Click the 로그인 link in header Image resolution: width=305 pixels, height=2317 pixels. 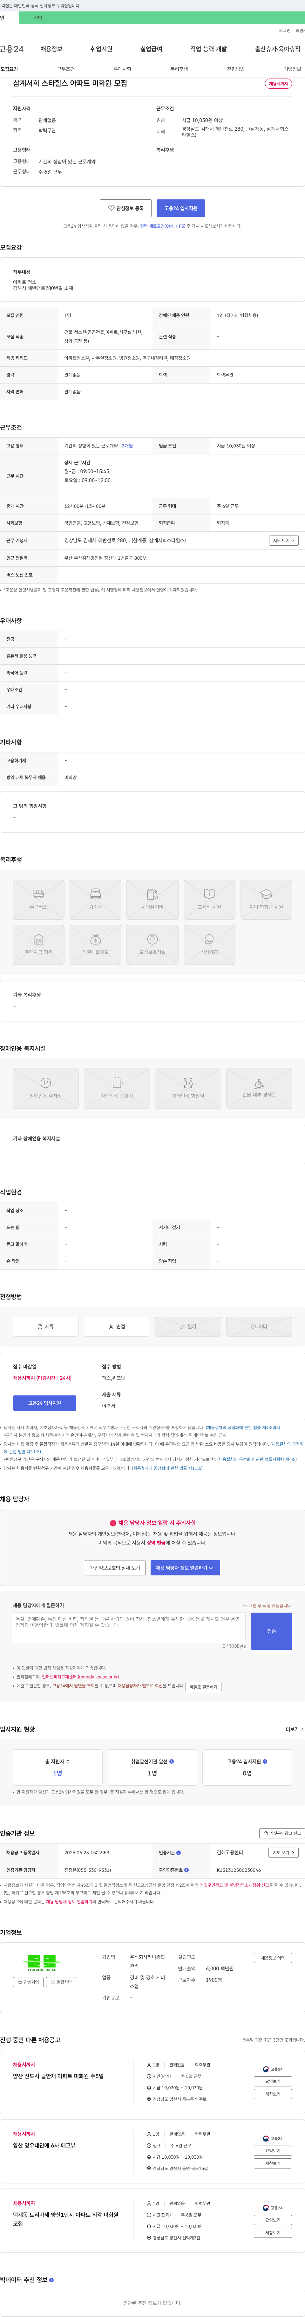(284, 31)
